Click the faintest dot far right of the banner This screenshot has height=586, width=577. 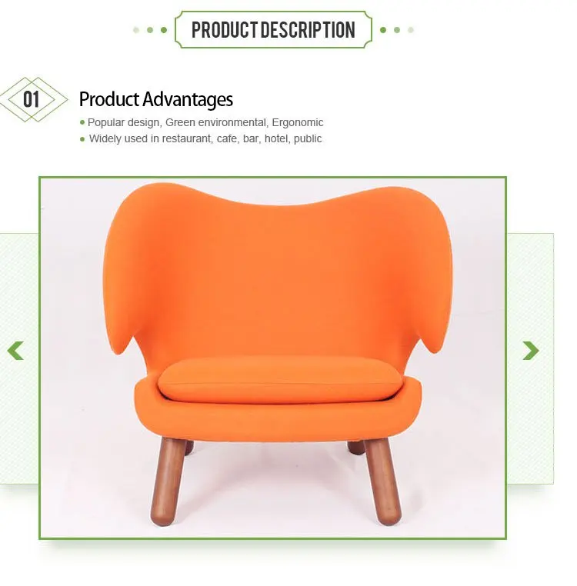411,30
